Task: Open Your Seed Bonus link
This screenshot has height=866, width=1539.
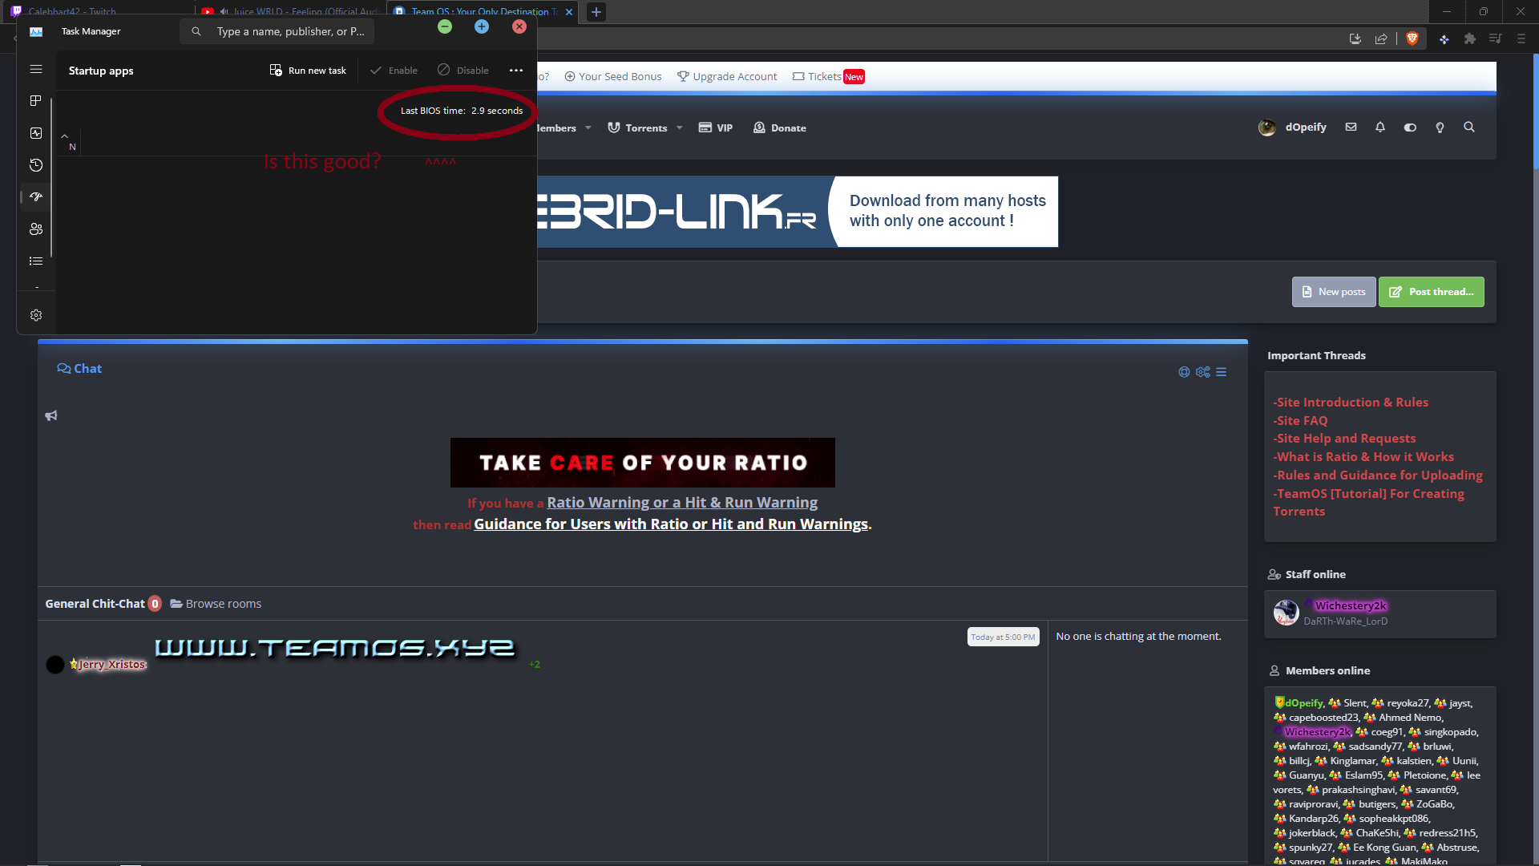Action: (x=613, y=77)
